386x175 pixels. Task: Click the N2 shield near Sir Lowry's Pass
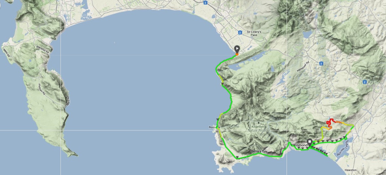click(x=239, y=32)
